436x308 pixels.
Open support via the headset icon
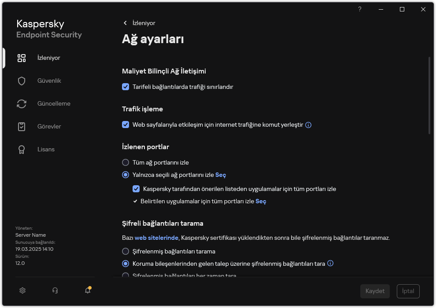pyautogui.click(x=55, y=290)
